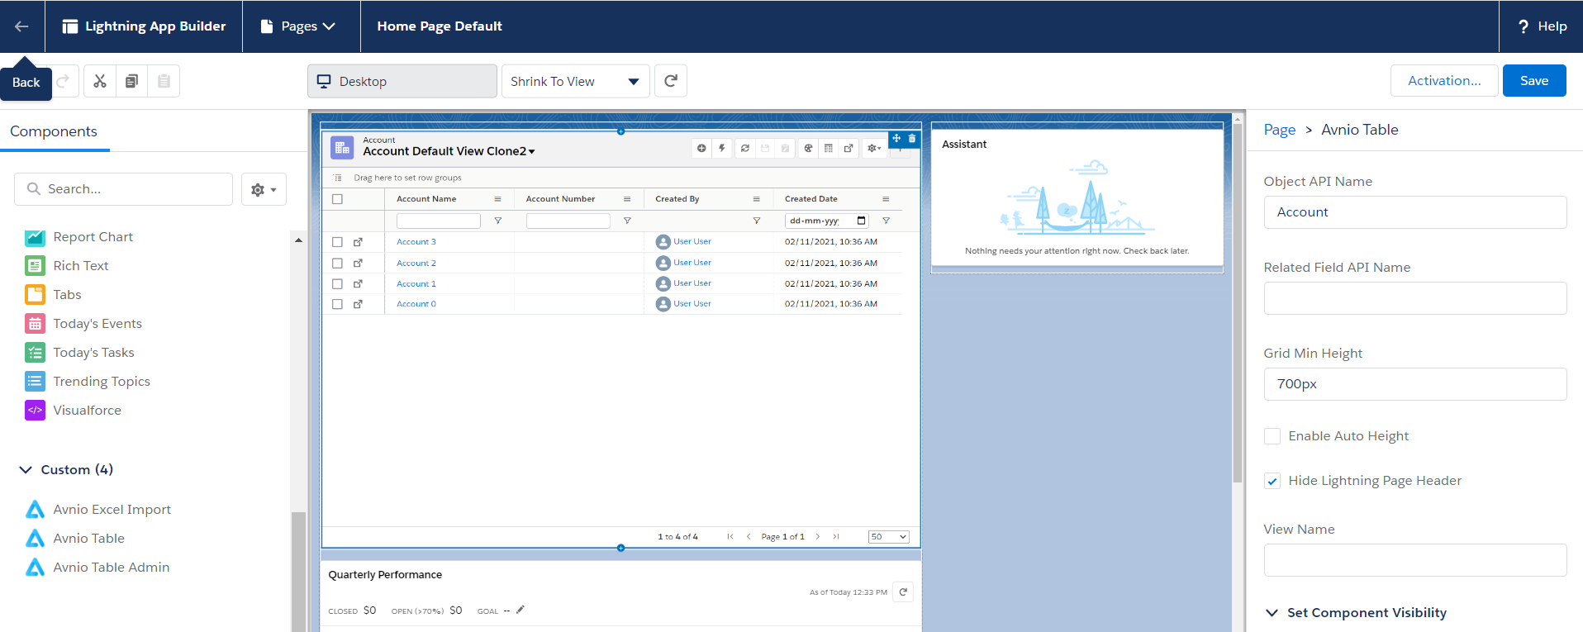The image size is (1583, 632).
Task: Click the Save button
Action: point(1533,81)
